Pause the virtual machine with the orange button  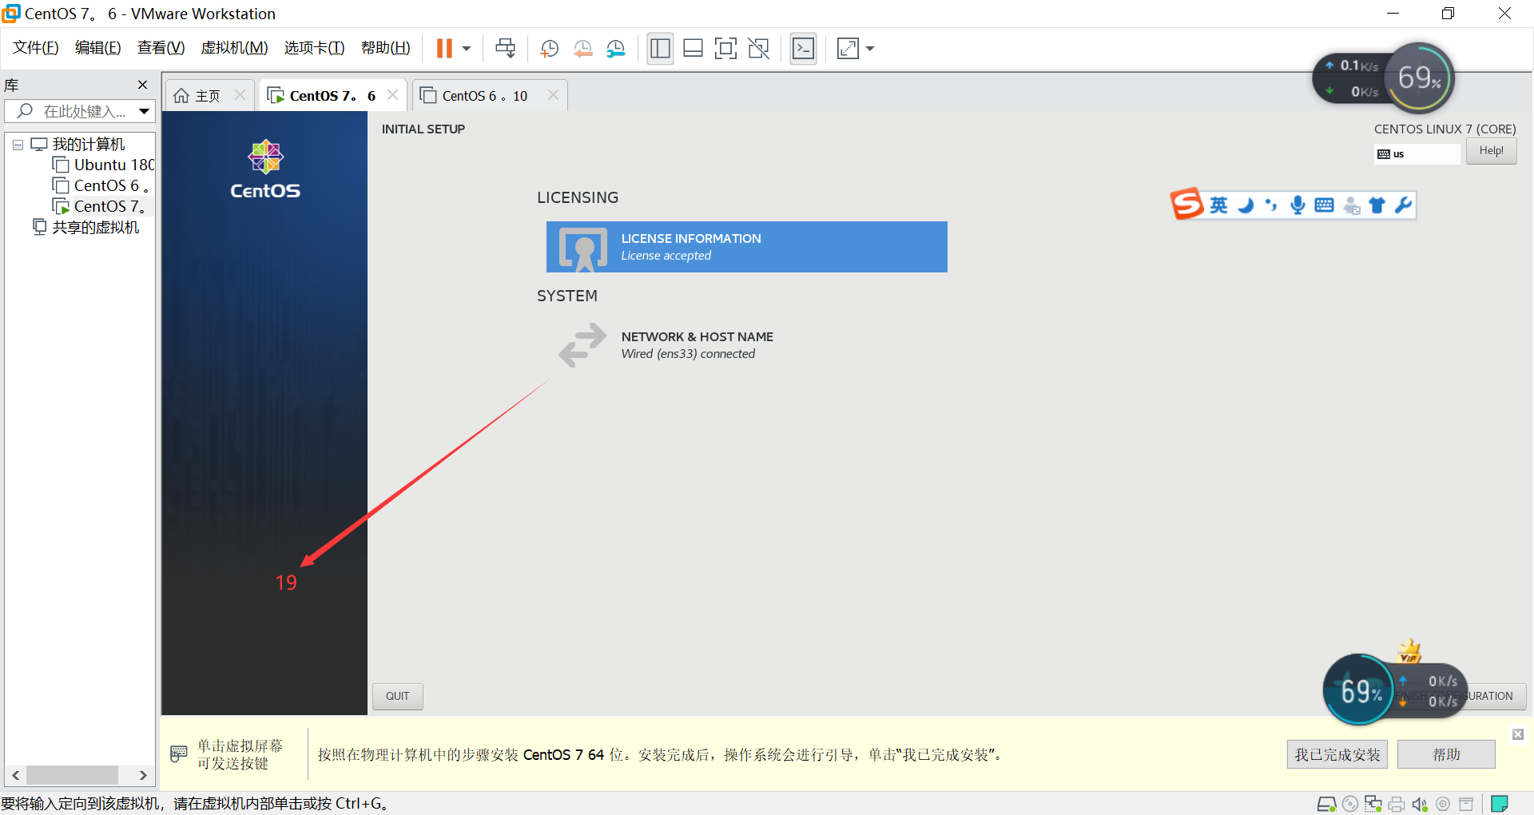tap(444, 49)
